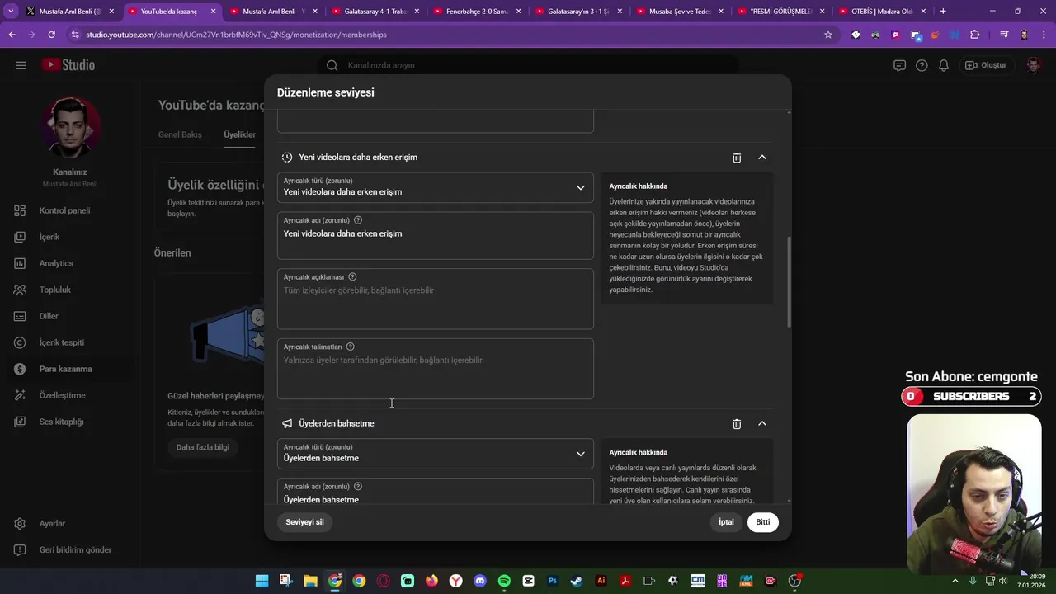This screenshot has width=1056, height=594.
Task: Open the Studio notifications bell
Action: pyautogui.click(x=944, y=65)
